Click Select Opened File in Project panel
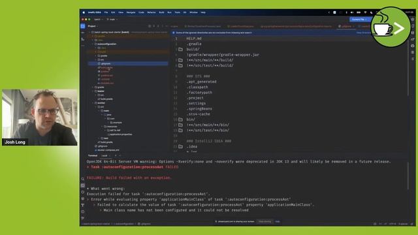Screen dimensions: 418x235 point(150,26)
